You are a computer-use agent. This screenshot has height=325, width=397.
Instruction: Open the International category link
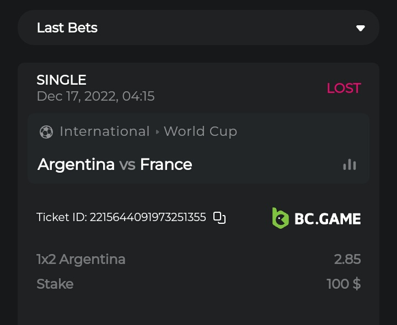click(x=105, y=131)
